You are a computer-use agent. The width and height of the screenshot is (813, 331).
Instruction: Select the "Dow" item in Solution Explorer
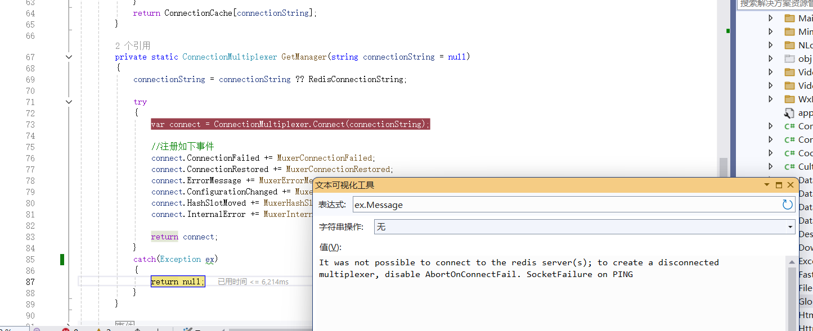[x=806, y=247]
